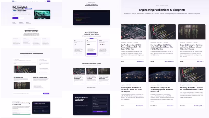Open earth at night thumbnail of Modern Enterprises article
209x118 pixels.
pyautogui.click(x=162, y=74)
